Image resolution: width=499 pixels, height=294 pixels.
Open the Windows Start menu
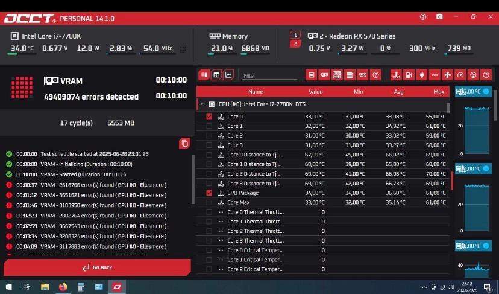point(8,287)
